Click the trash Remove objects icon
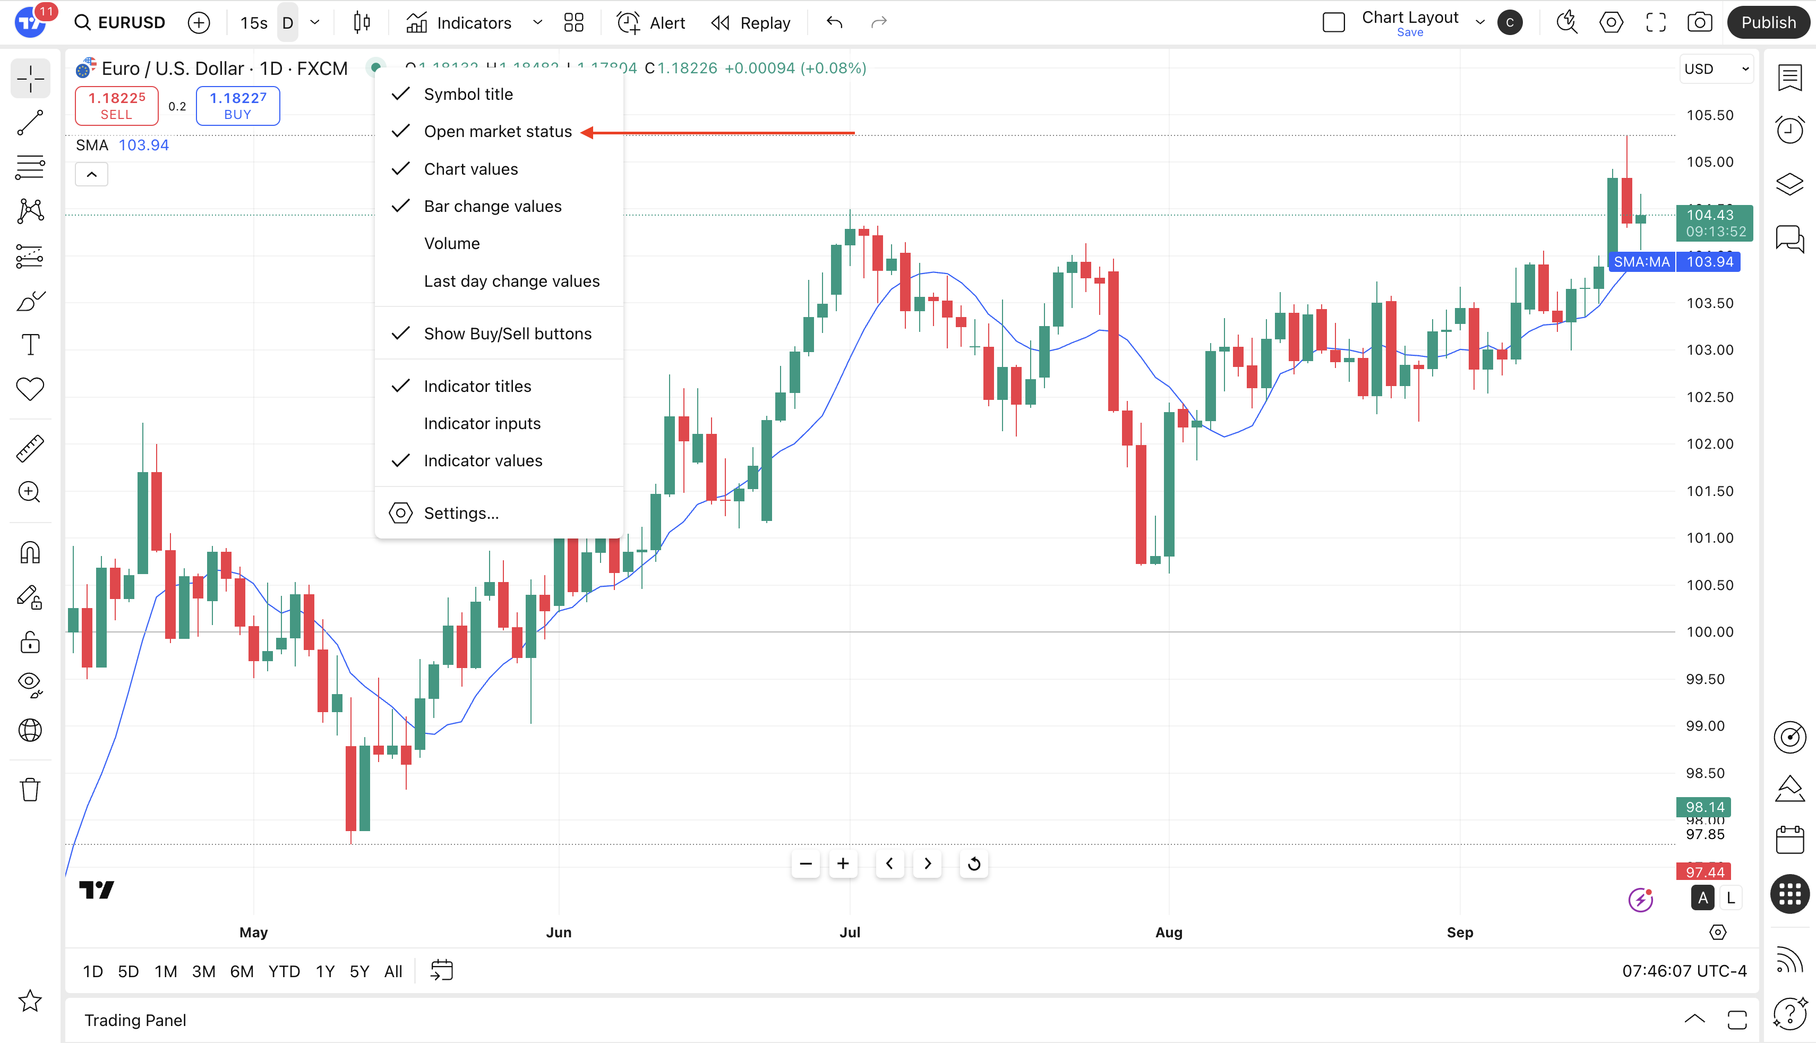 (x=30, y=789)
